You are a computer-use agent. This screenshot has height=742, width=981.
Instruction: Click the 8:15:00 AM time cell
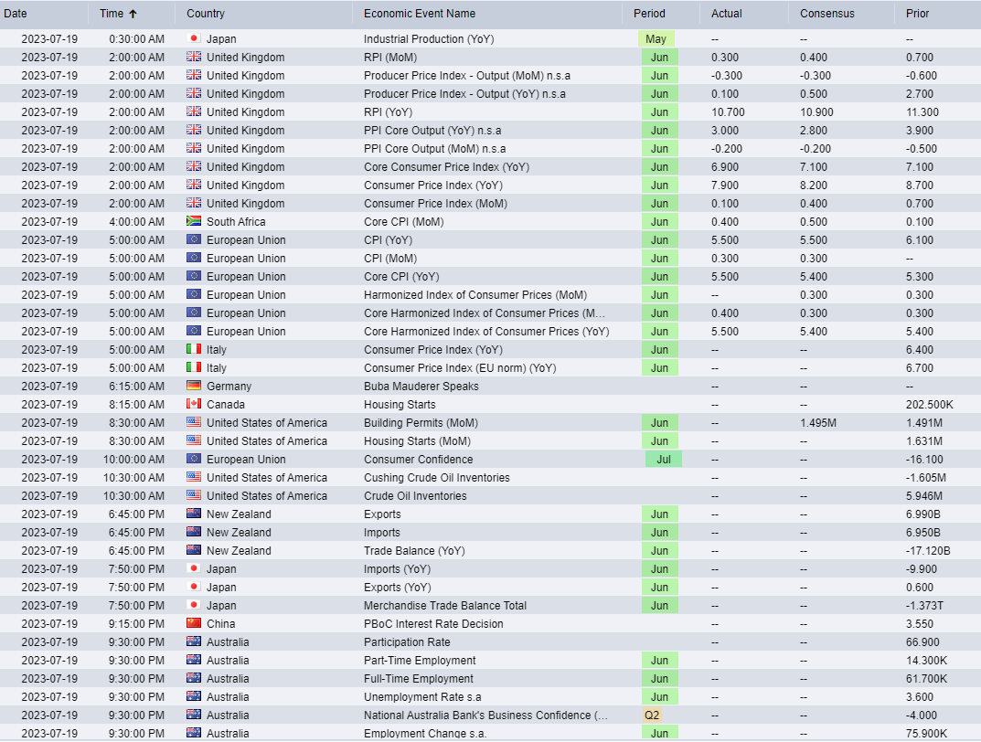click(x=136, y=405)
